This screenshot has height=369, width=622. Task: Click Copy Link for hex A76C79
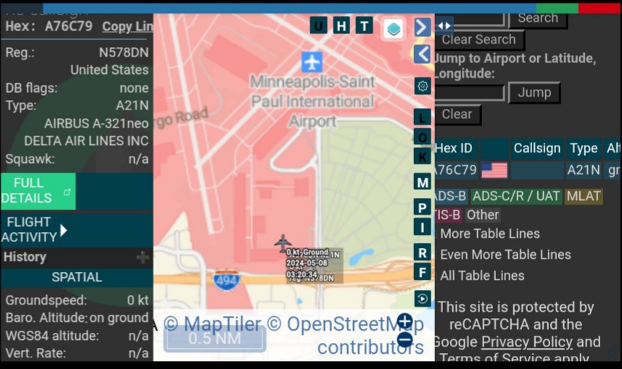128,26
